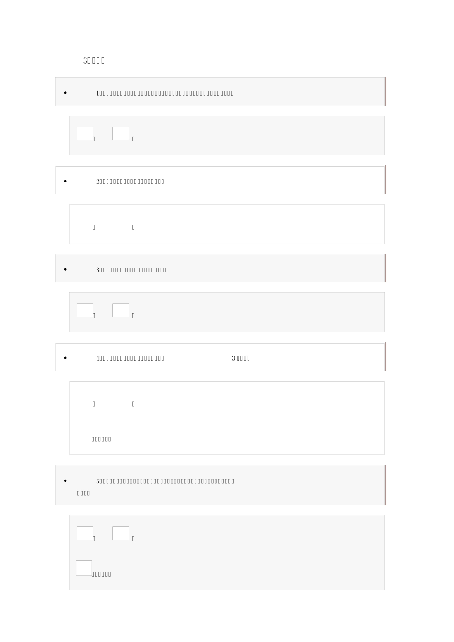Choose the second option under question 2

pyautogui.click(x=133, y=227)
